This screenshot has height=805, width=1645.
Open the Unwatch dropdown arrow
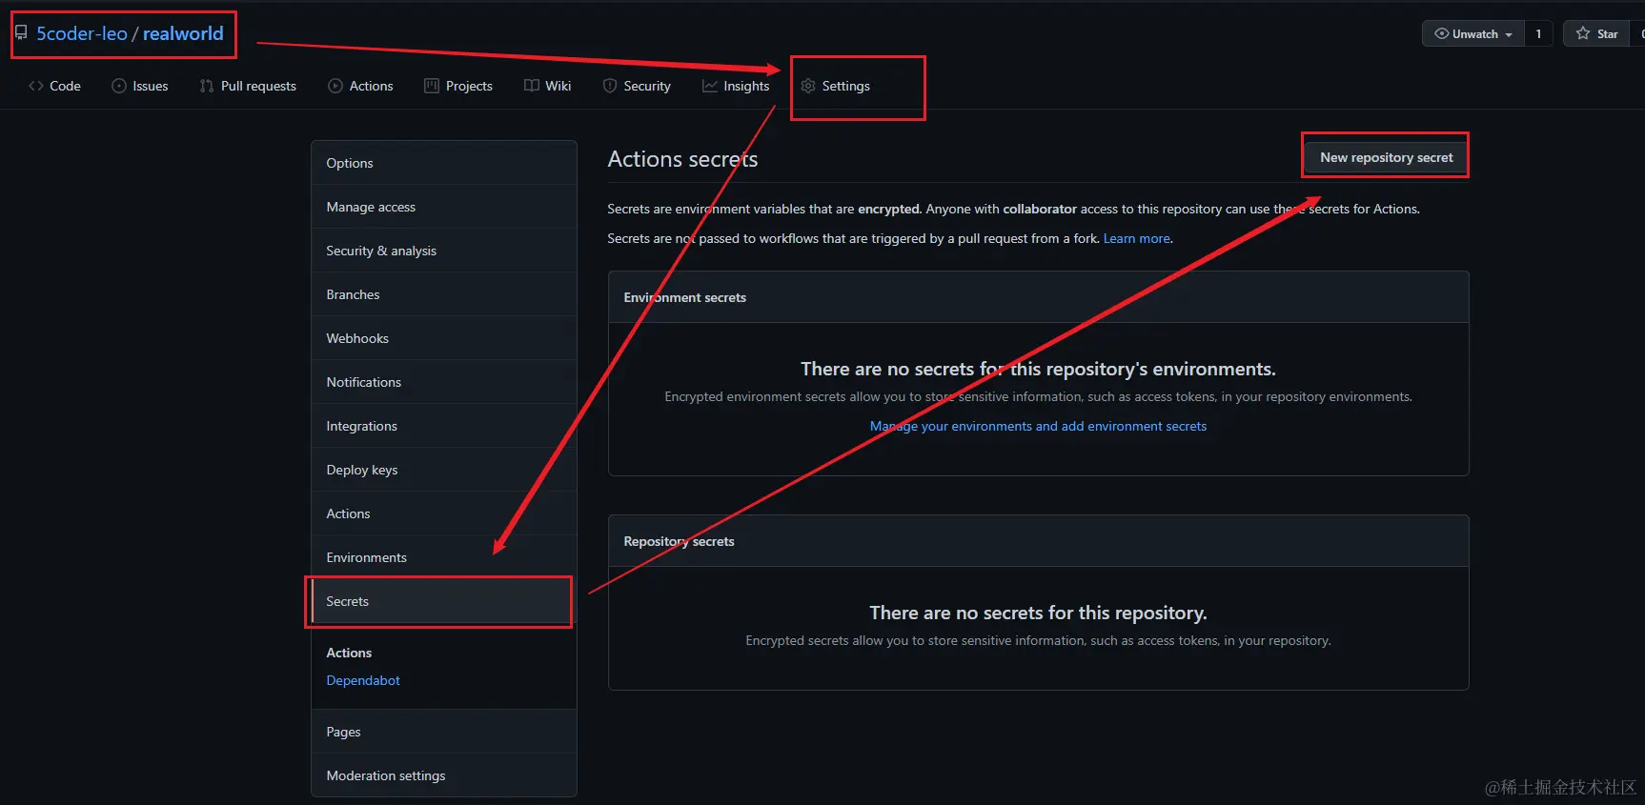tap(1509, 34)
